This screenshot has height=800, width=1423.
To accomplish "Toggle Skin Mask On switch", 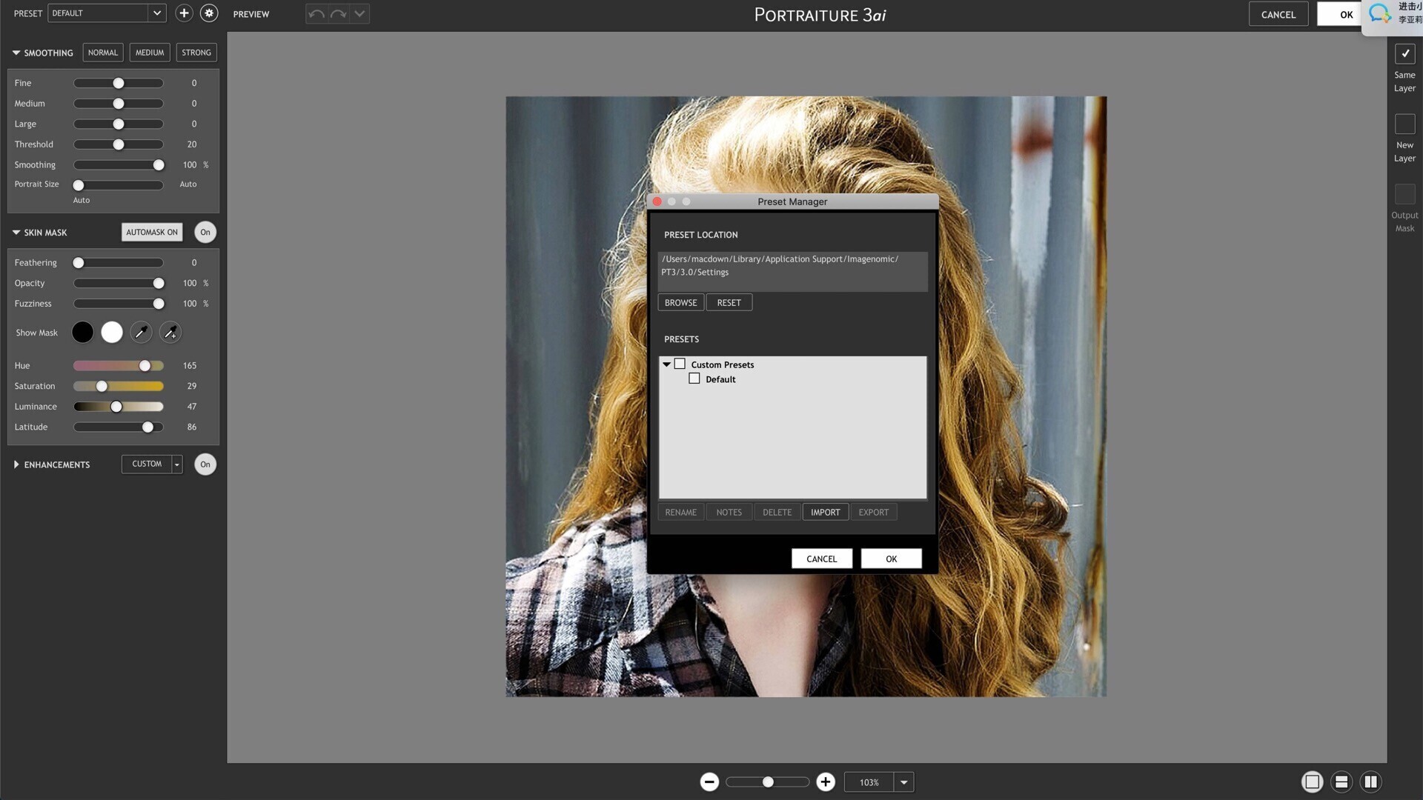I will [x=205, y=233].
